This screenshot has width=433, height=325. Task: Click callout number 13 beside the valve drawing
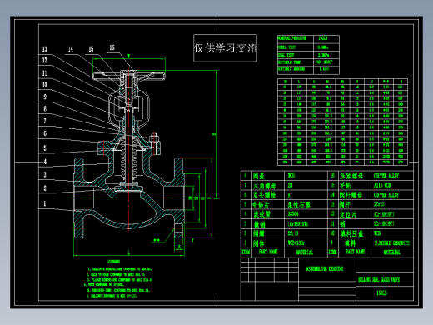point(45,49)
